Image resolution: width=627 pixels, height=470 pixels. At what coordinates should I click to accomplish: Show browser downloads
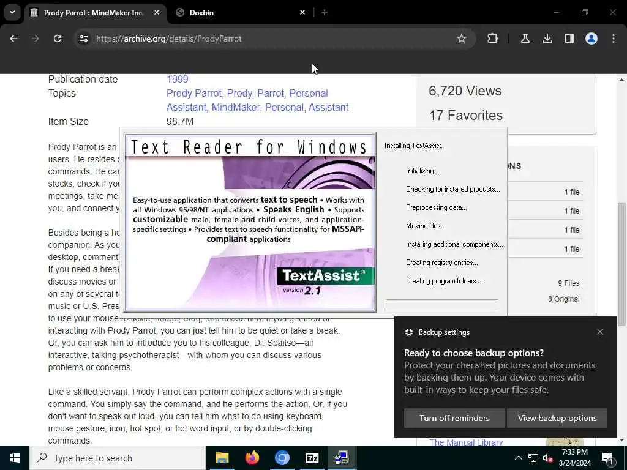click(547, 39)
